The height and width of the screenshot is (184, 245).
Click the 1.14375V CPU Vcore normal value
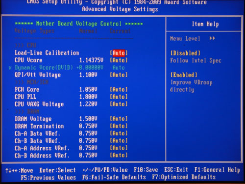click(91, 60)
